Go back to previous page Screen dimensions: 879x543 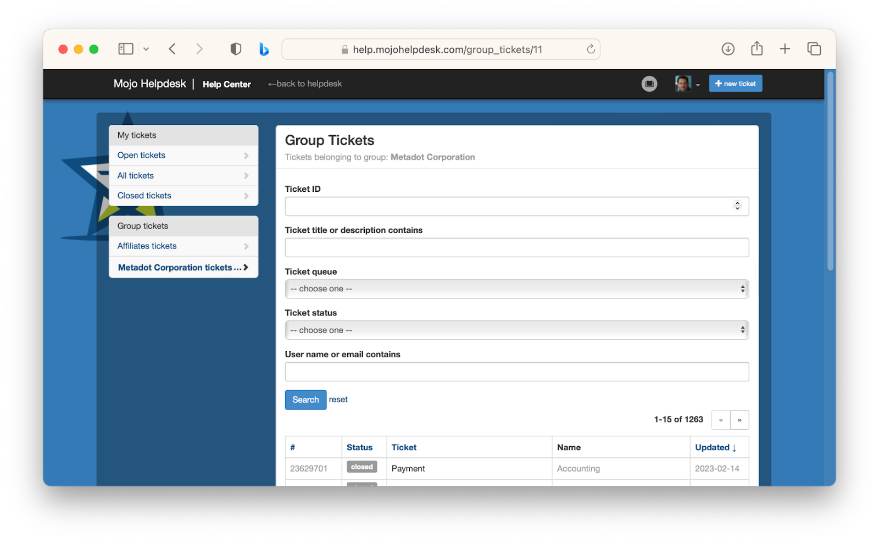172,49
